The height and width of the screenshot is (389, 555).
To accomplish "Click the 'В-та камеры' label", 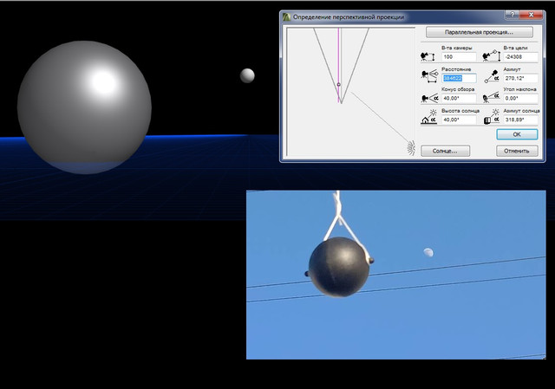I will pyautogui.click(x=457, y=48).
